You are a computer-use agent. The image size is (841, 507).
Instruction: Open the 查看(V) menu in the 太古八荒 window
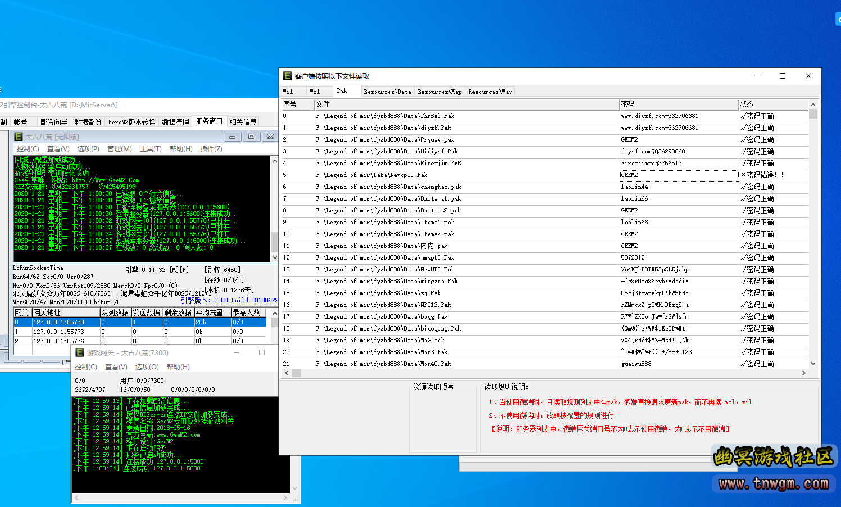coord(58,149)
